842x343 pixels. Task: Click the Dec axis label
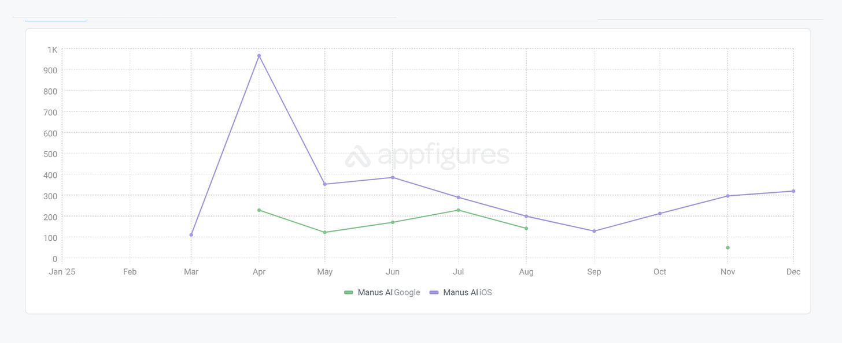pos(793,272)
